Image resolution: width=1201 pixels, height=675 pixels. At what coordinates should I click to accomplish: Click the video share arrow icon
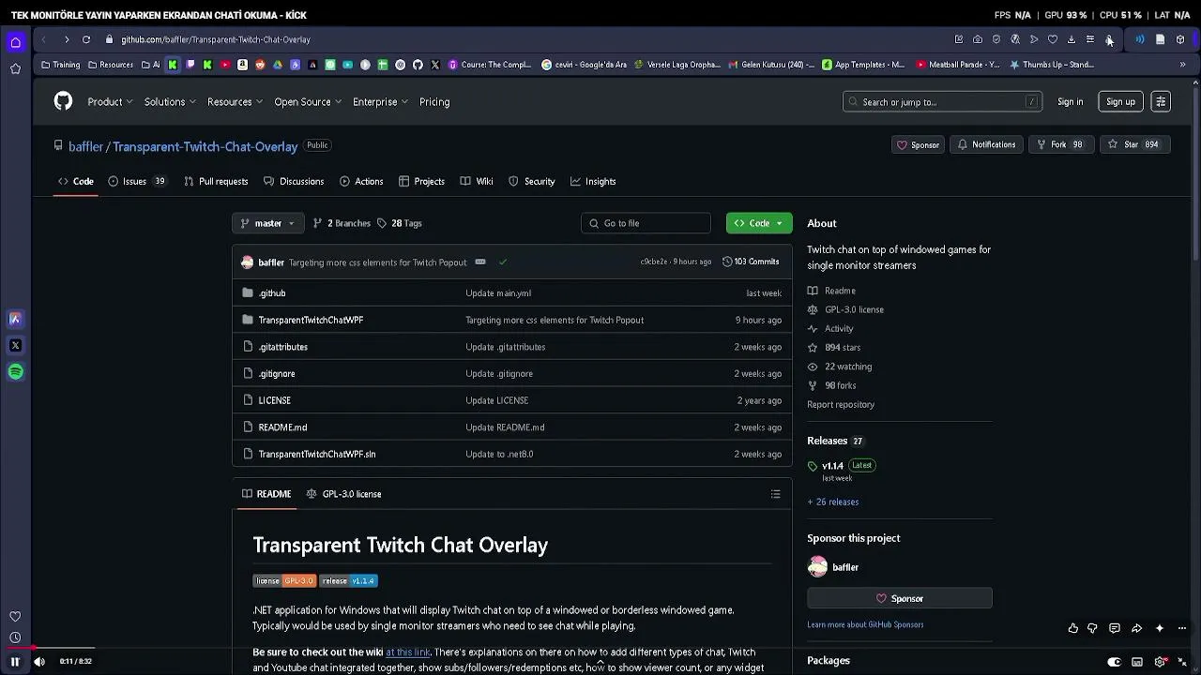point(1136,628)
